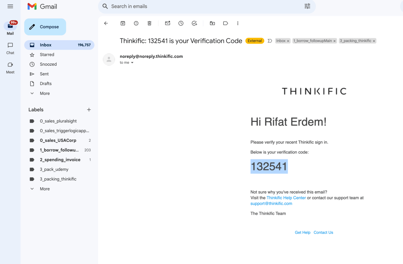Open the 3_pack_udemy label
403x264 pixels.
pos(59,170)
